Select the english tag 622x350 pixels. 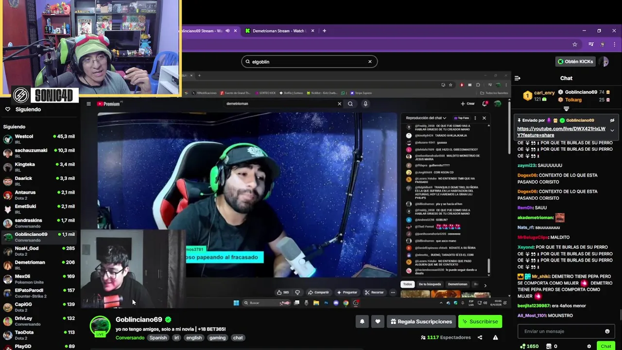click(194, 337)
